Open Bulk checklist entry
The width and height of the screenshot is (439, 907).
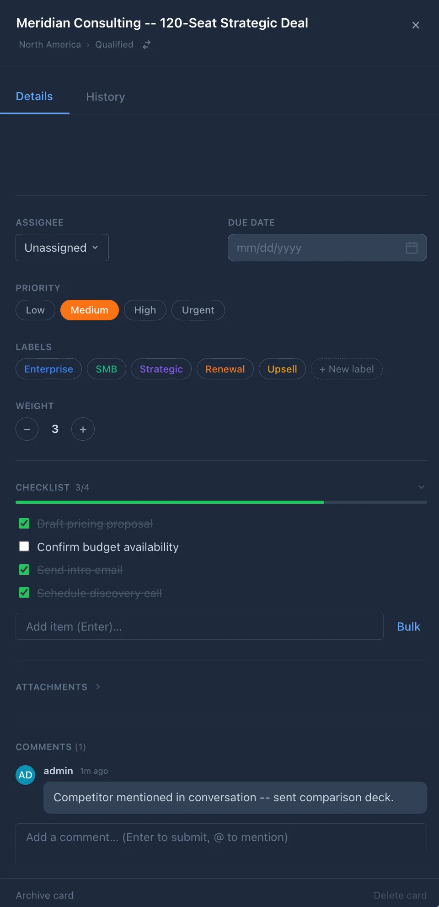pos(408,626)
